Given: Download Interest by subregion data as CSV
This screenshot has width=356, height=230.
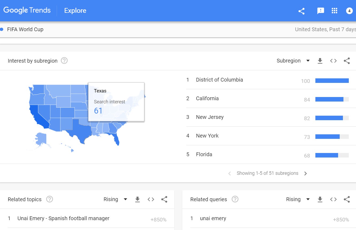Looking at the screenshot, I should click(320, 61).
